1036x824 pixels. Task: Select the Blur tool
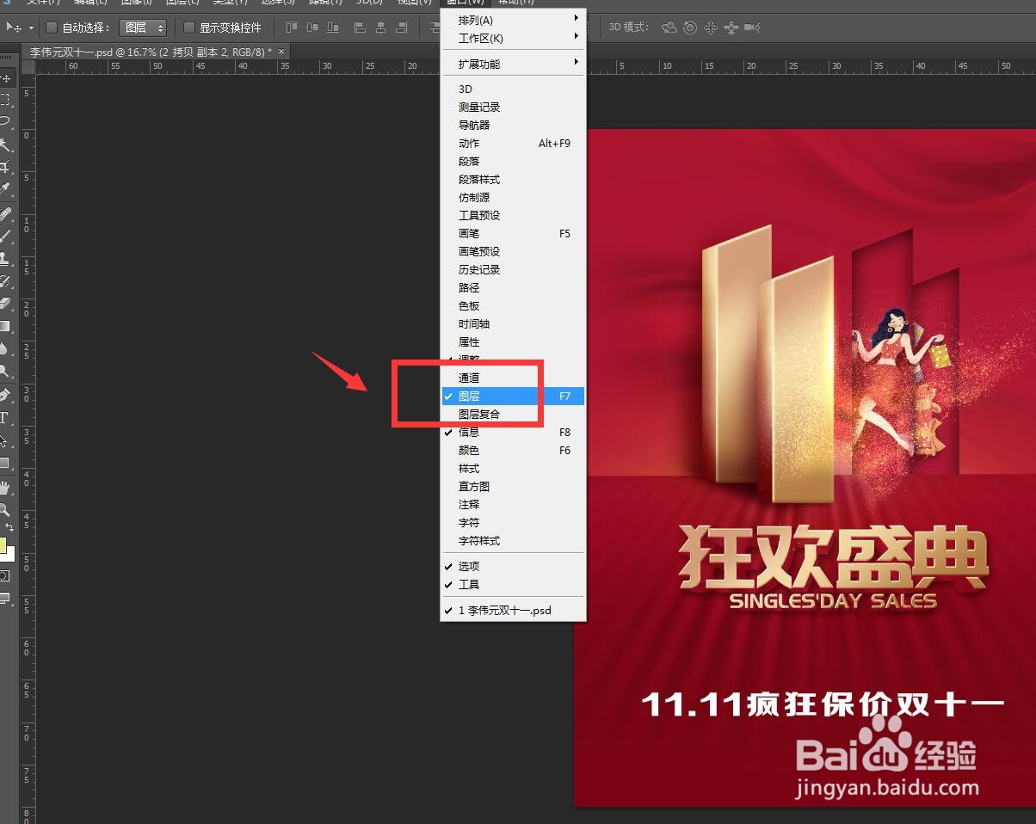pos(5,348)
